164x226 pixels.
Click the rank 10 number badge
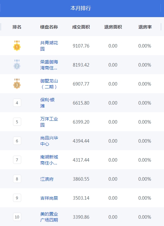pyautogui.click(x=17, y=217)
